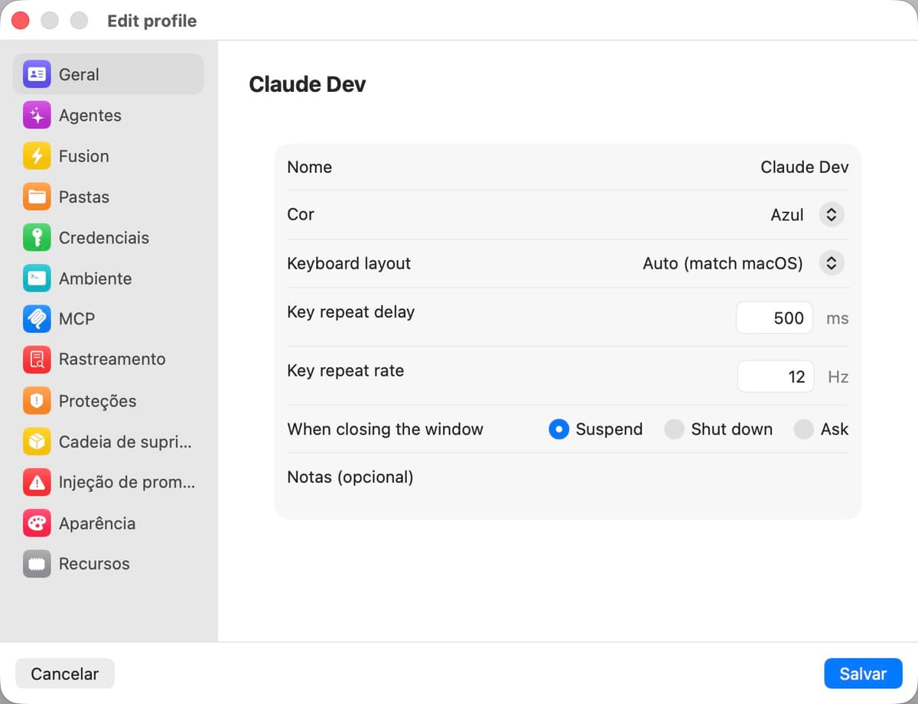Image resolution: width=918 pixels, height=704 pixels.
Task: Click the Fusion lightning bolt icon
Action: click(x=37, y=156)
